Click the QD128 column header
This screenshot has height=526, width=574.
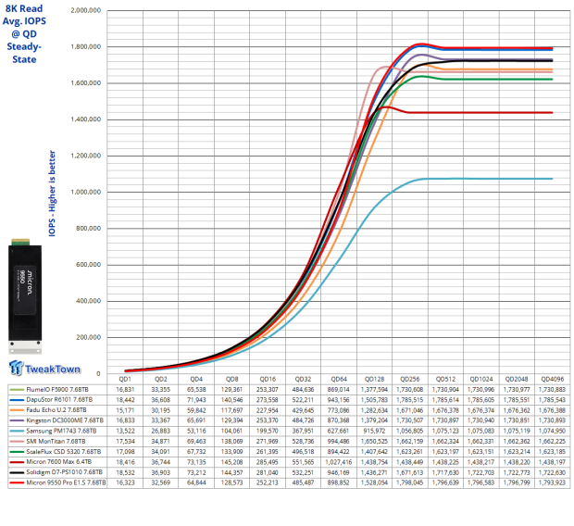point(376,378)
